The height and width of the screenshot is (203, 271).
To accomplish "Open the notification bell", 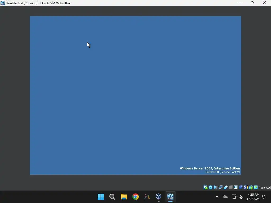I will (264, 197).
